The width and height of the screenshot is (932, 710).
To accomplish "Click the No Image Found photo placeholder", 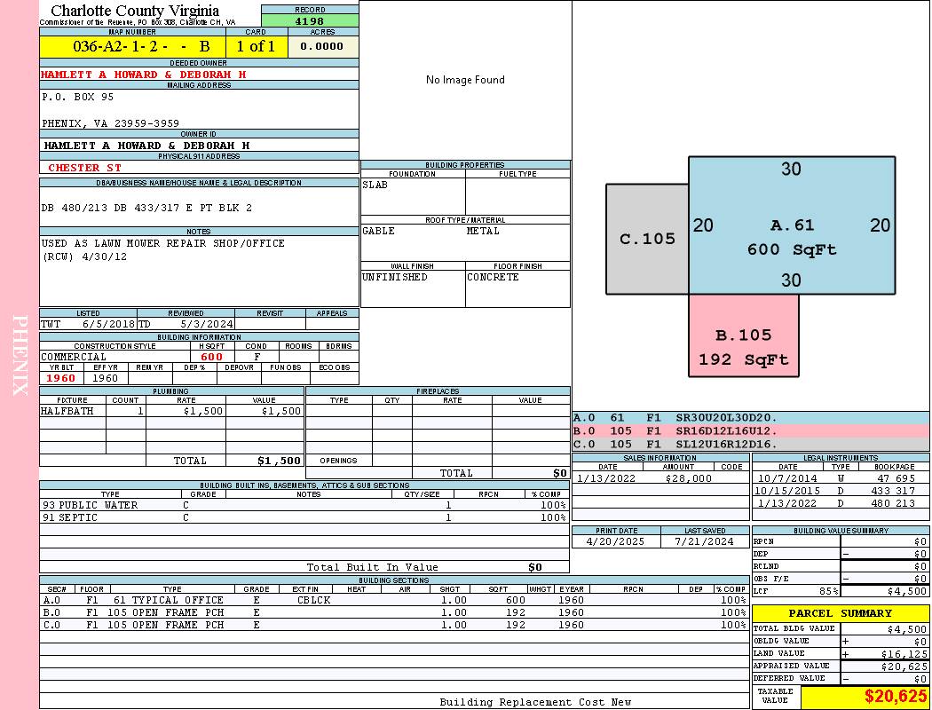I will coord(465,80).
